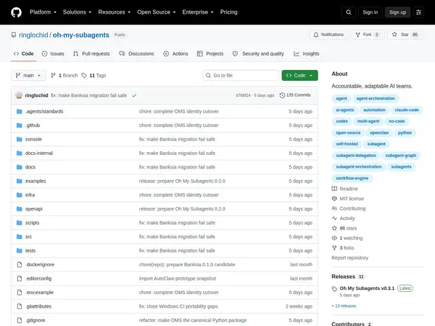Click the commit status checkmark icon

click(x=134, y=95)
